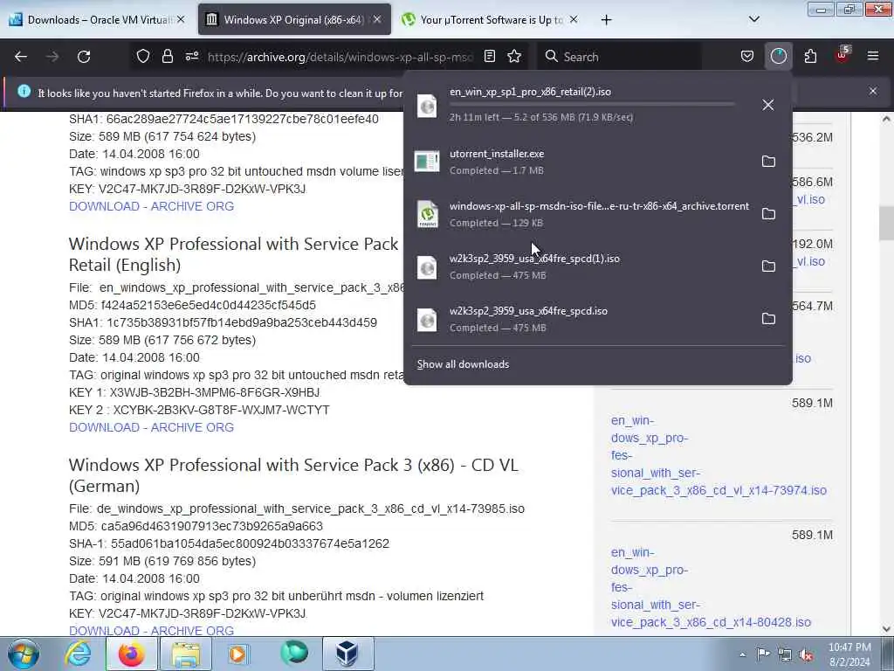Image resolution: width=894 pixels, height=671 pixels.
Task: Click heading Windows XP Professional SP3 CD VL (German)
Action: click(x=293, y=475)
